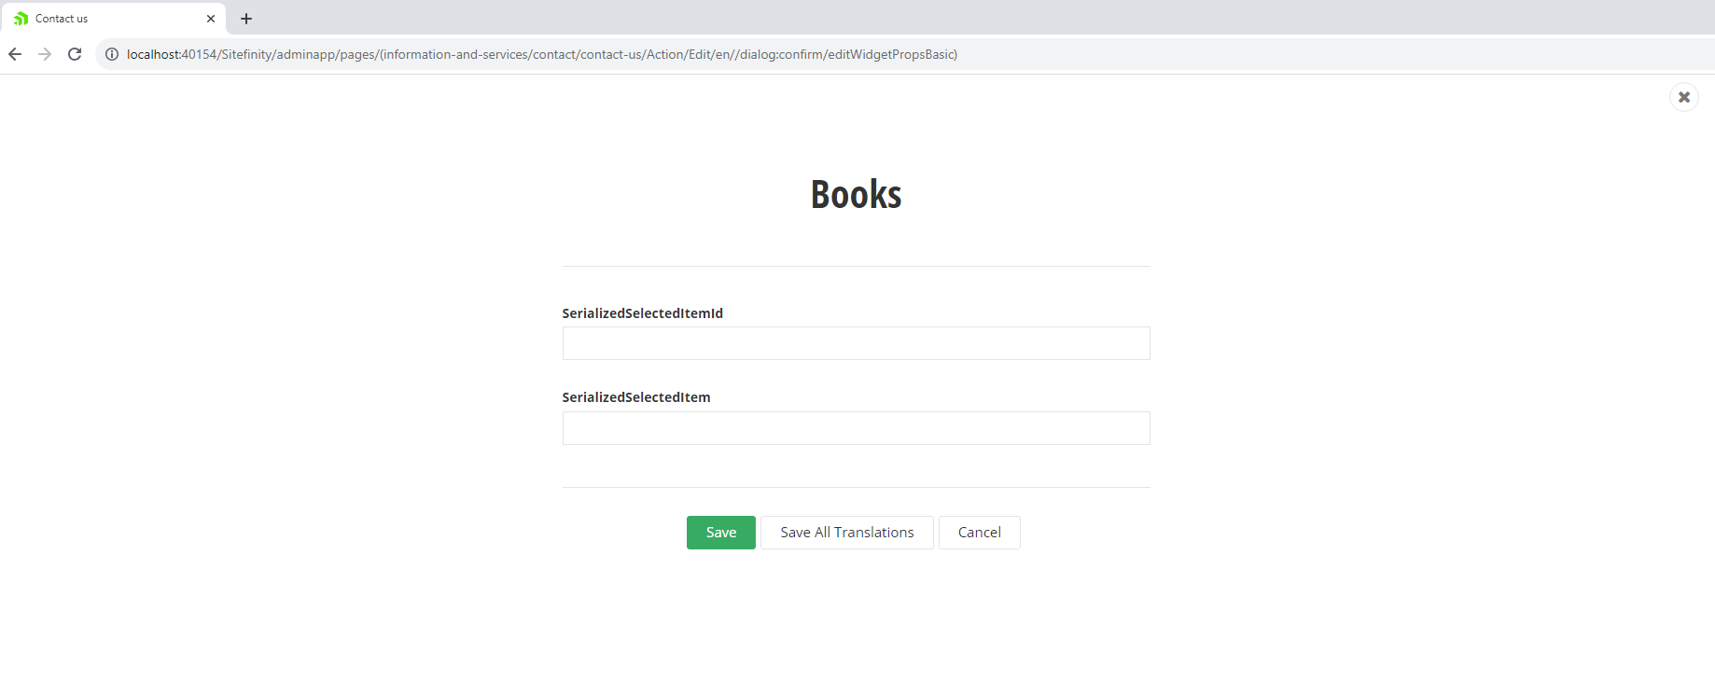Screen dimensions: 1715x680
Task: Close the dialog with the X icon
Action: click(1683, 97)
